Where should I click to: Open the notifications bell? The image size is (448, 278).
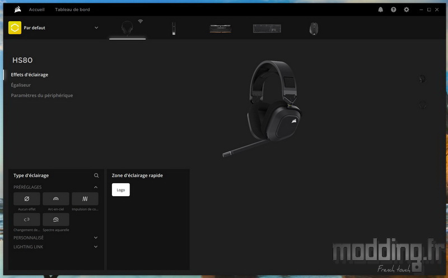[x=381, y=10]
